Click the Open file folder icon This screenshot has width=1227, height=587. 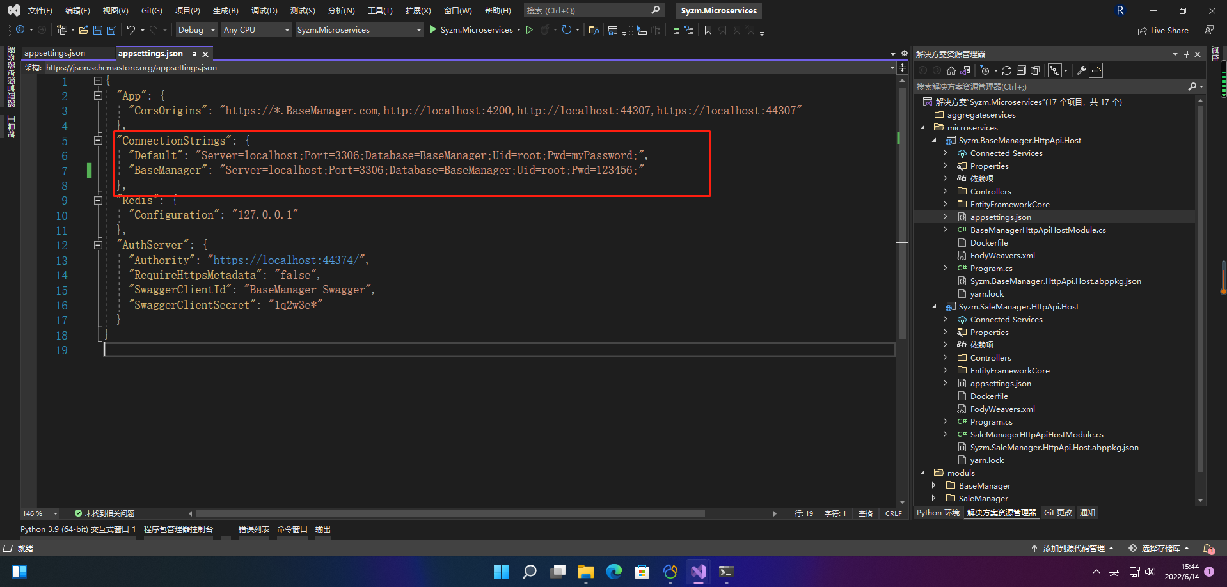[x=83, y=30]
